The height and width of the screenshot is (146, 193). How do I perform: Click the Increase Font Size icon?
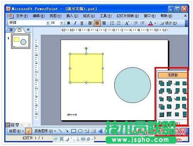click(x=127, y=23)
